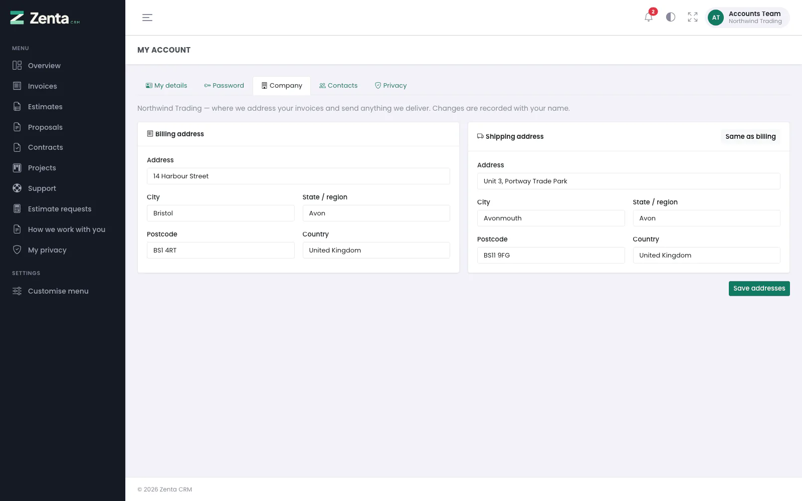802x501 pixels.
Task: Select the Company tab
Action: pyautogui.click(x=282, y=86)
